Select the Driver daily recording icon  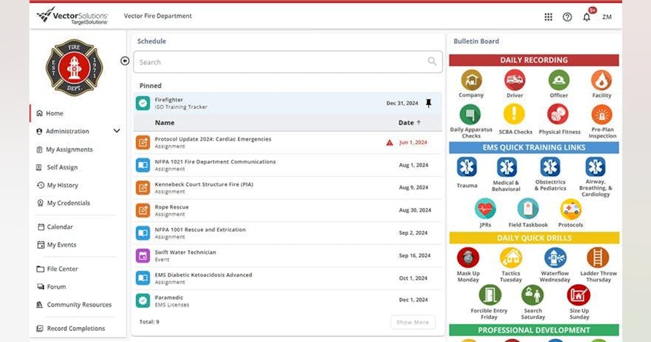pyautogui.click(x=514, y=81)
